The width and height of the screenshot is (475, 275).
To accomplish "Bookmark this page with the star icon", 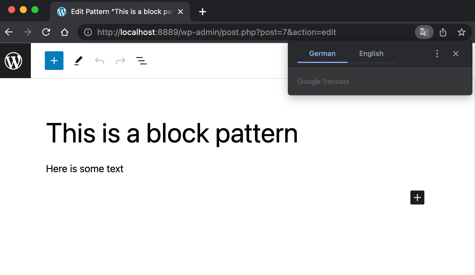I will pyautogui.click(x=462, y=32).
